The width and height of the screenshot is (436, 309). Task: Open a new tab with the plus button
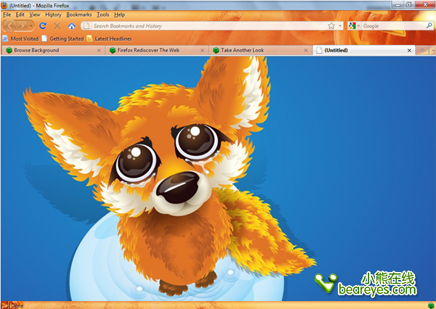(422, 50)
